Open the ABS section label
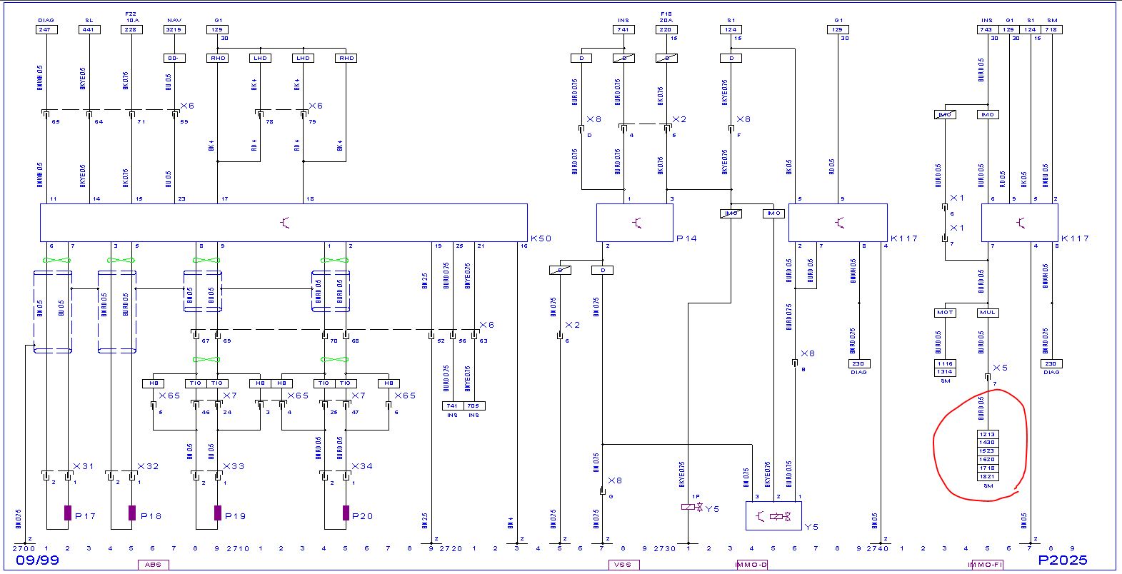Viewport: 1122px width, 574px height. [153, 565]
